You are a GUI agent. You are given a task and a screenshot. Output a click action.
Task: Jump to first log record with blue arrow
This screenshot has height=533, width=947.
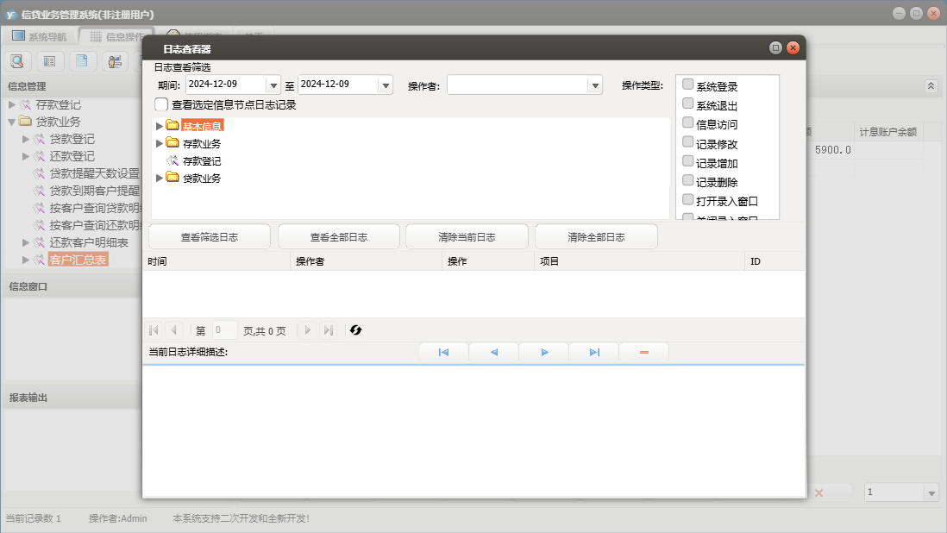(443, 352)
